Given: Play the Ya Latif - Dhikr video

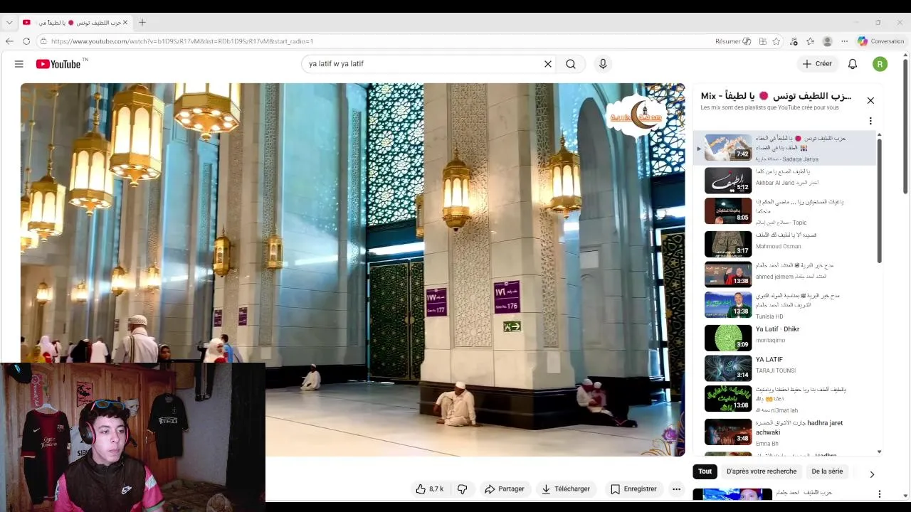Looking at the screenshot, I should pyautogui.click(x=785, y=338).
